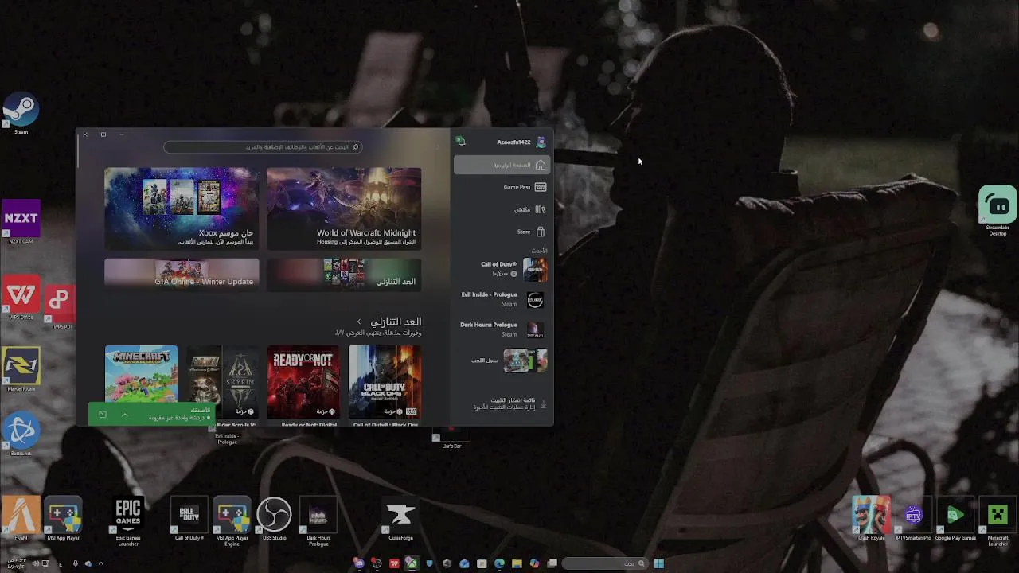
Task: Open Steam desktop shortcut
Action: tap(21, 113)
